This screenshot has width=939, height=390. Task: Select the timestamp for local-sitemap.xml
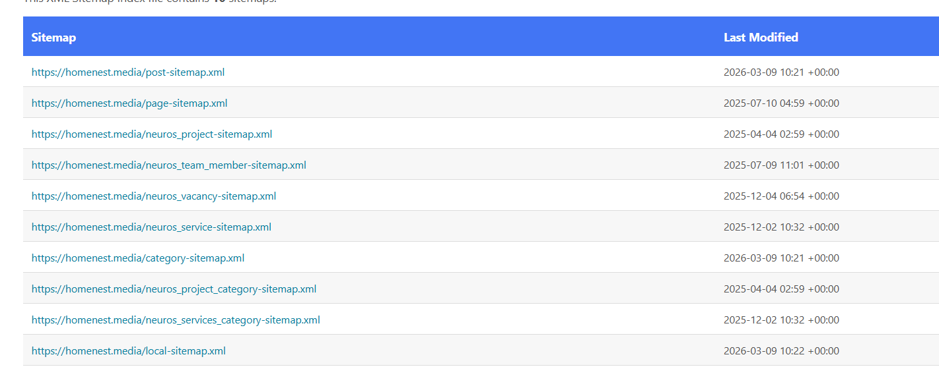pyautogui.click(x=781, y=350)
